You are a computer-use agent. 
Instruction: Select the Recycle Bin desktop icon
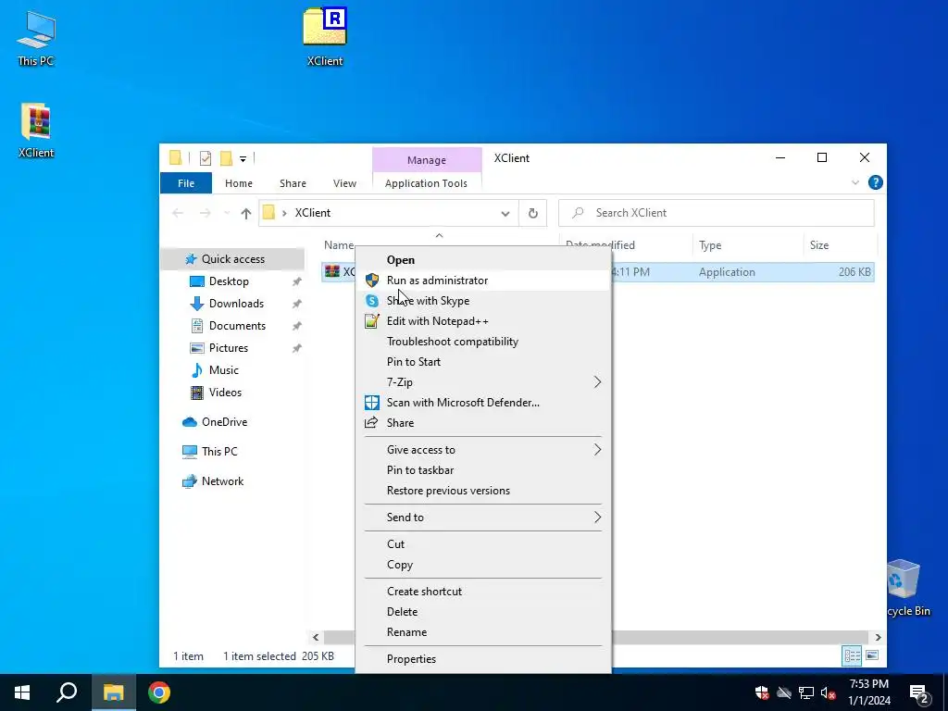click(x=905, y=588)
